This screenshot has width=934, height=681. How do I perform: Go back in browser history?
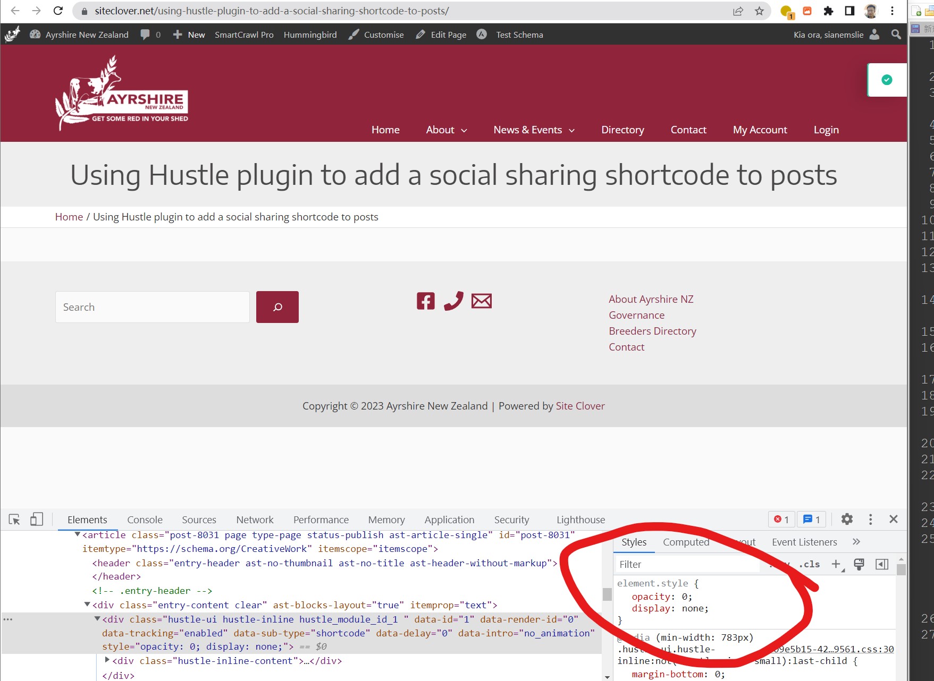[x=15, y=11]
